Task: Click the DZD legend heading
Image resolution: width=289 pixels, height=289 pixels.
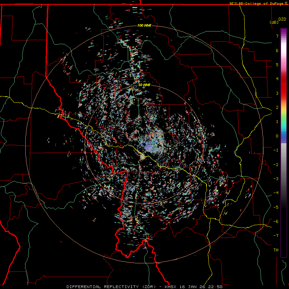Action: pos(282,19)
